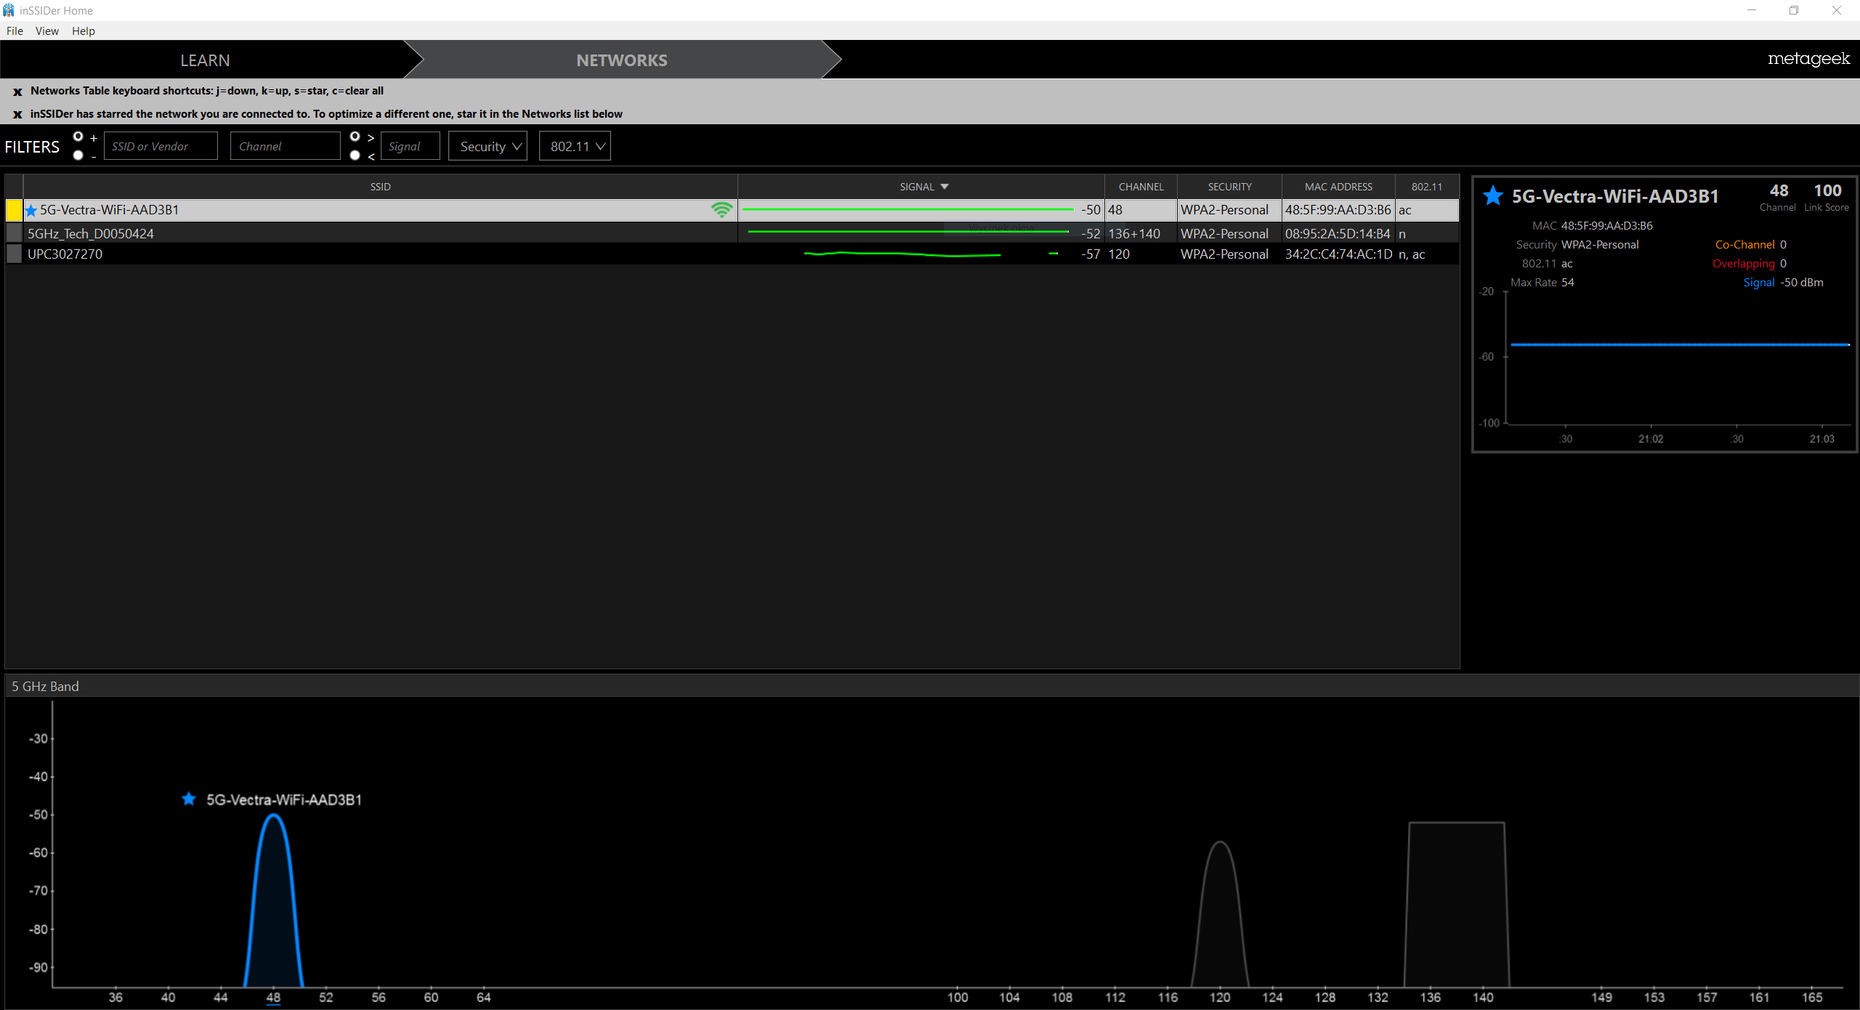1860x1010 pixels.
Task: Dismiss the starred network notification
Action: tap(17, 115)
